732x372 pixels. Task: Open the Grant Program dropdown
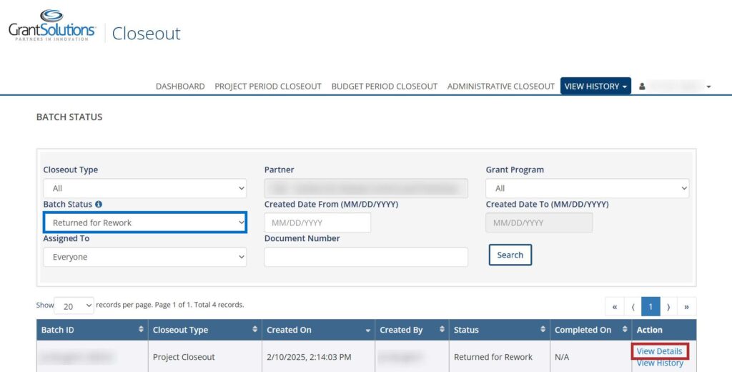pyautogui.click(x=587, y=188)
